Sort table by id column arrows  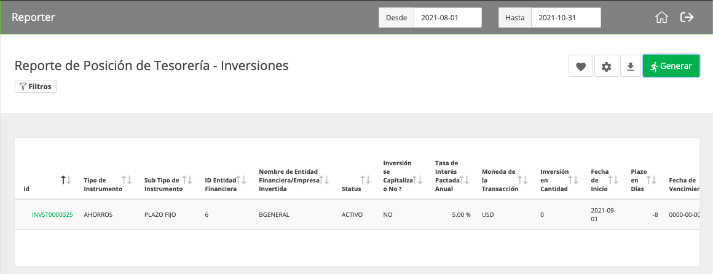coord(66,180)
